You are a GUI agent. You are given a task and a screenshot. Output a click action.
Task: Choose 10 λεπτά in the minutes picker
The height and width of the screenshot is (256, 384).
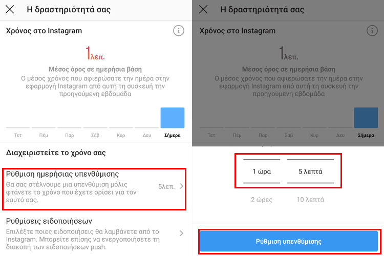point(310,200)
